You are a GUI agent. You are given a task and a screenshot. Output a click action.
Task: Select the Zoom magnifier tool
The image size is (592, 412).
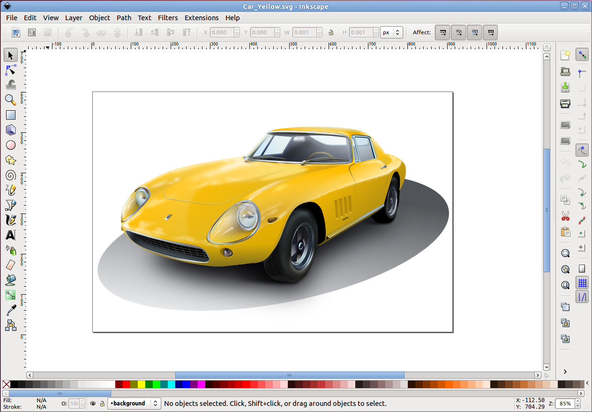tap(10, 100)
